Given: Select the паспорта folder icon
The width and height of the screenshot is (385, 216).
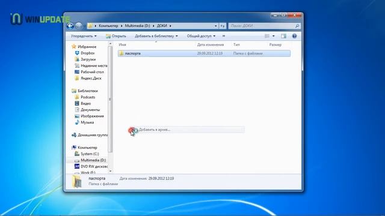Looking at the screenshot, I should 122,53.
